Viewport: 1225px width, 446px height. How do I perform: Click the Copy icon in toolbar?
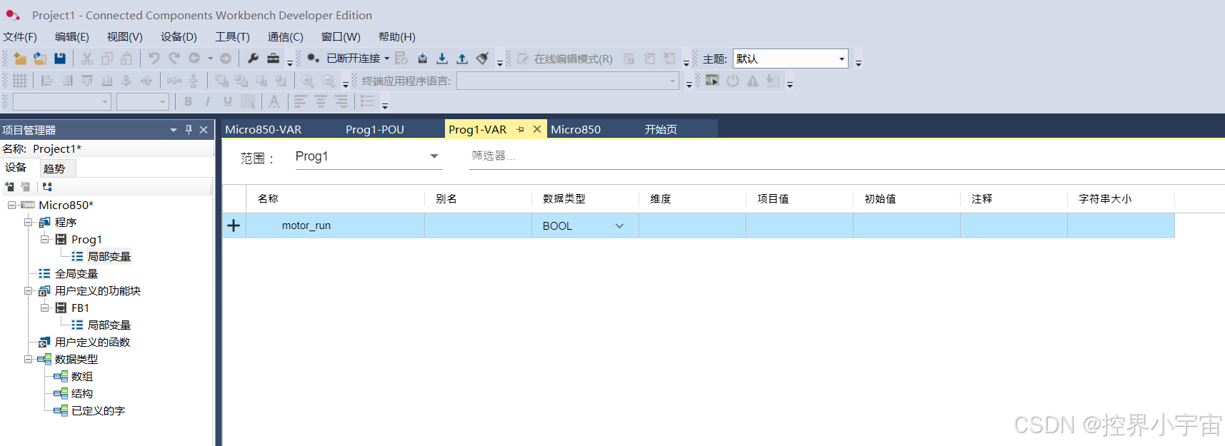[x=107, y=59]
